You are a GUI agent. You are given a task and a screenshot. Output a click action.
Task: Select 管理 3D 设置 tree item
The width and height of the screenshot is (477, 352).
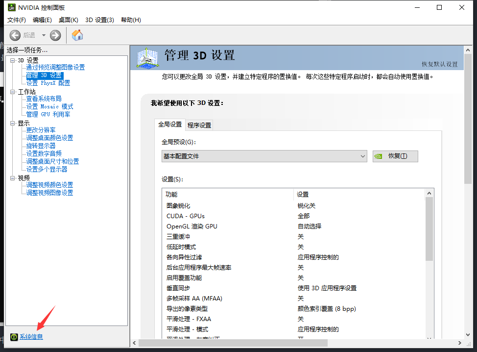pos(45,75)
